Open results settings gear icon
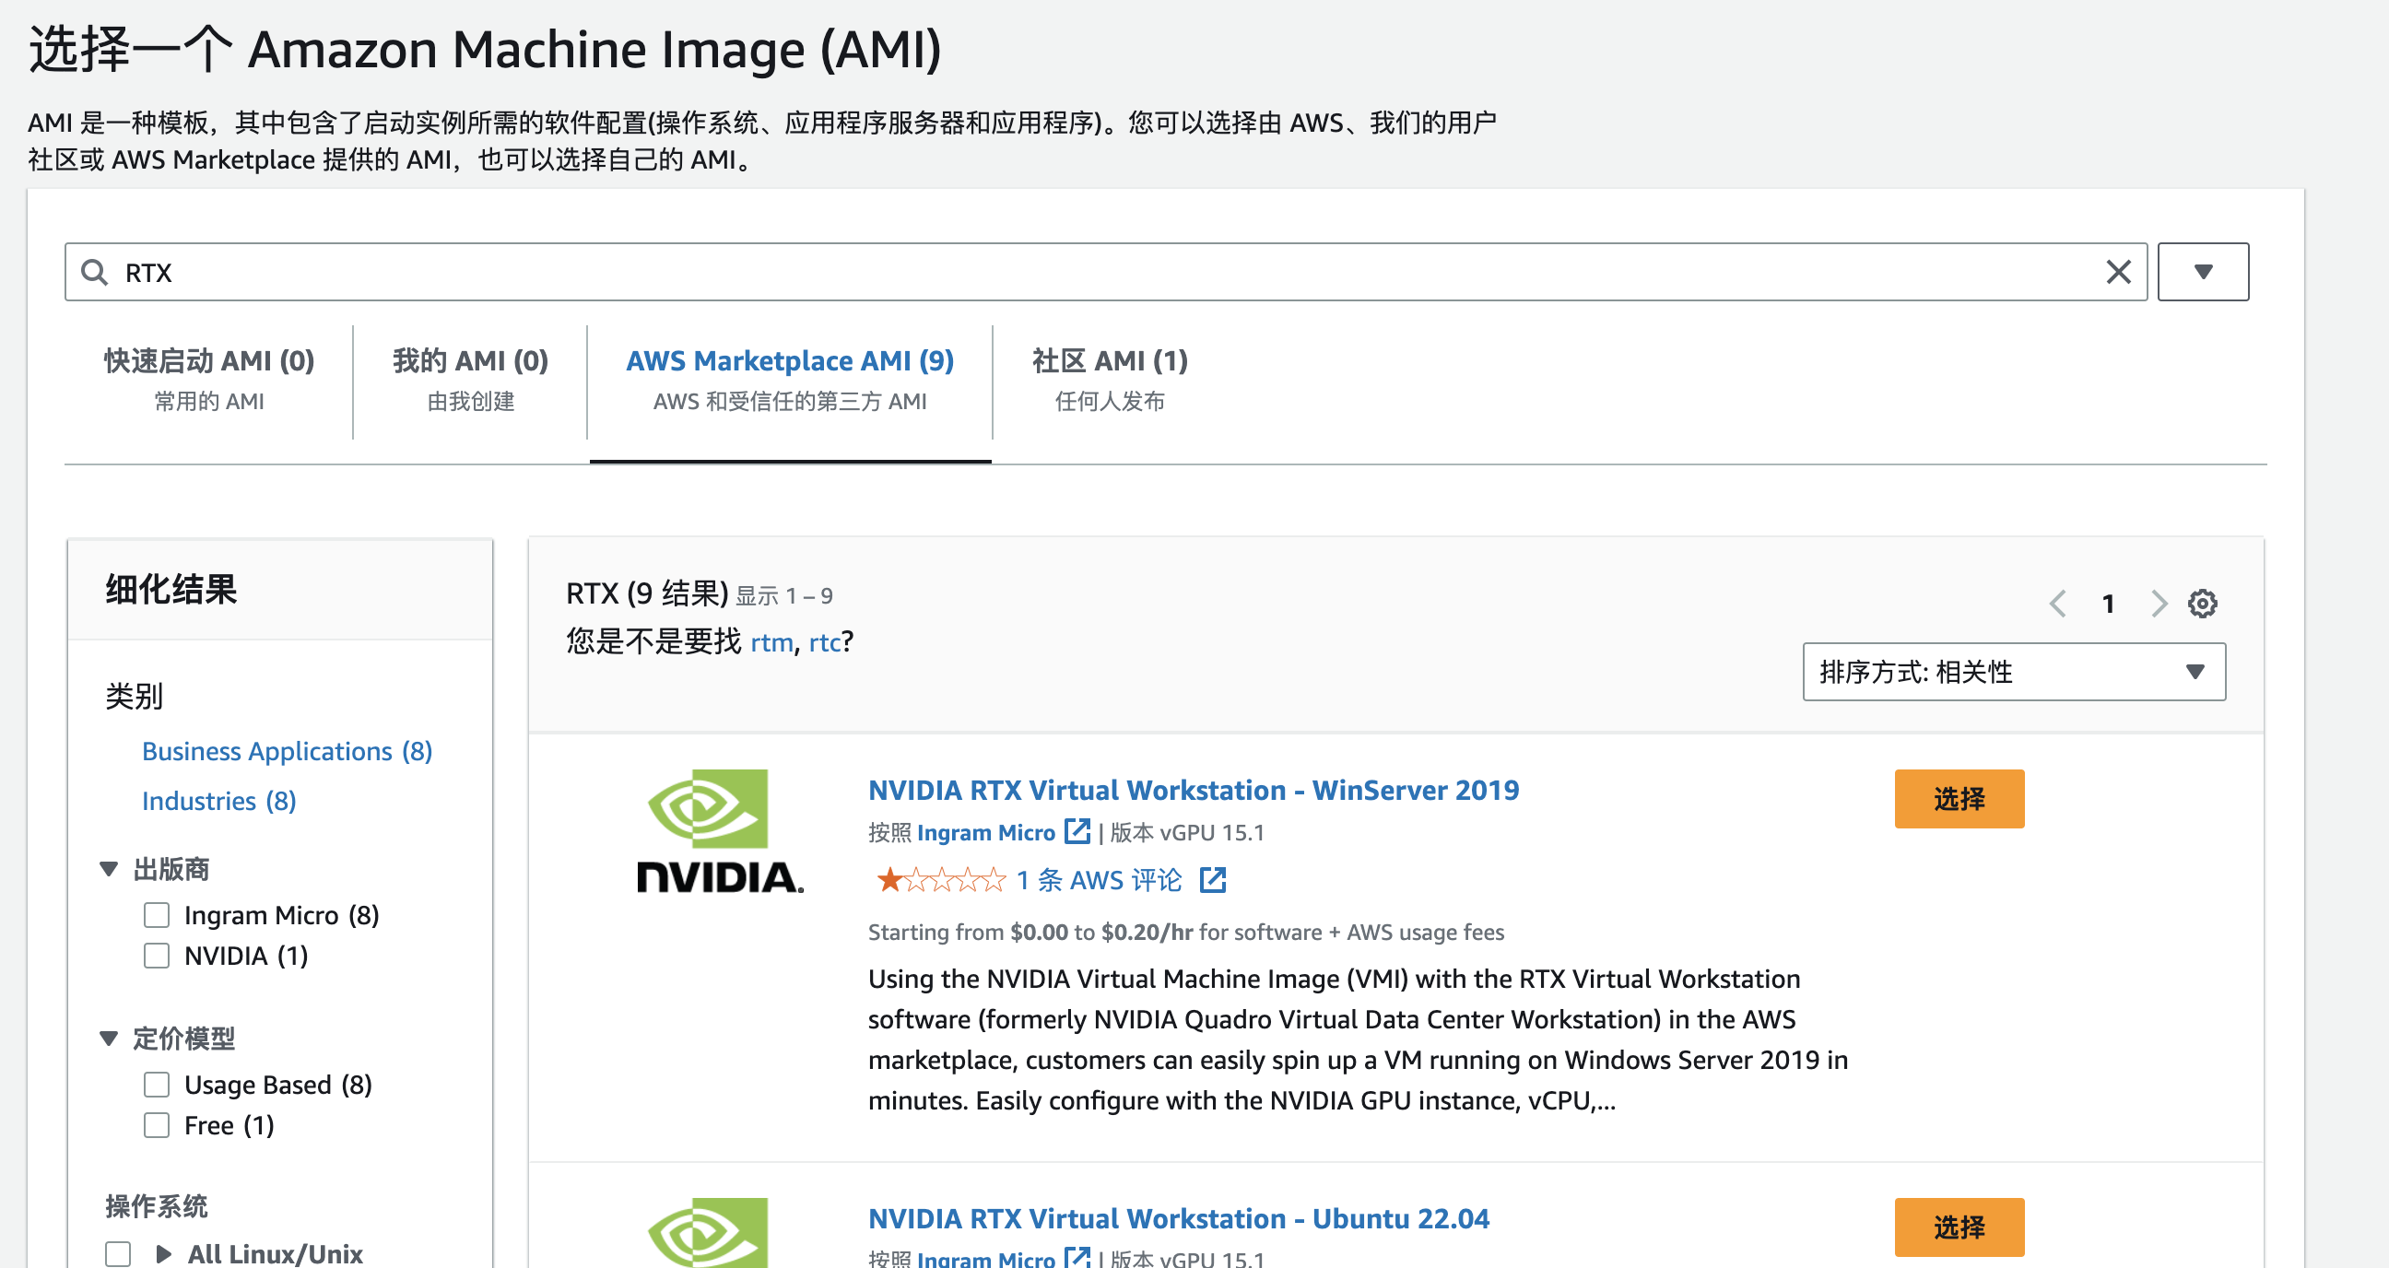The image size is (2389, 1268). (x=2203, y=604)
